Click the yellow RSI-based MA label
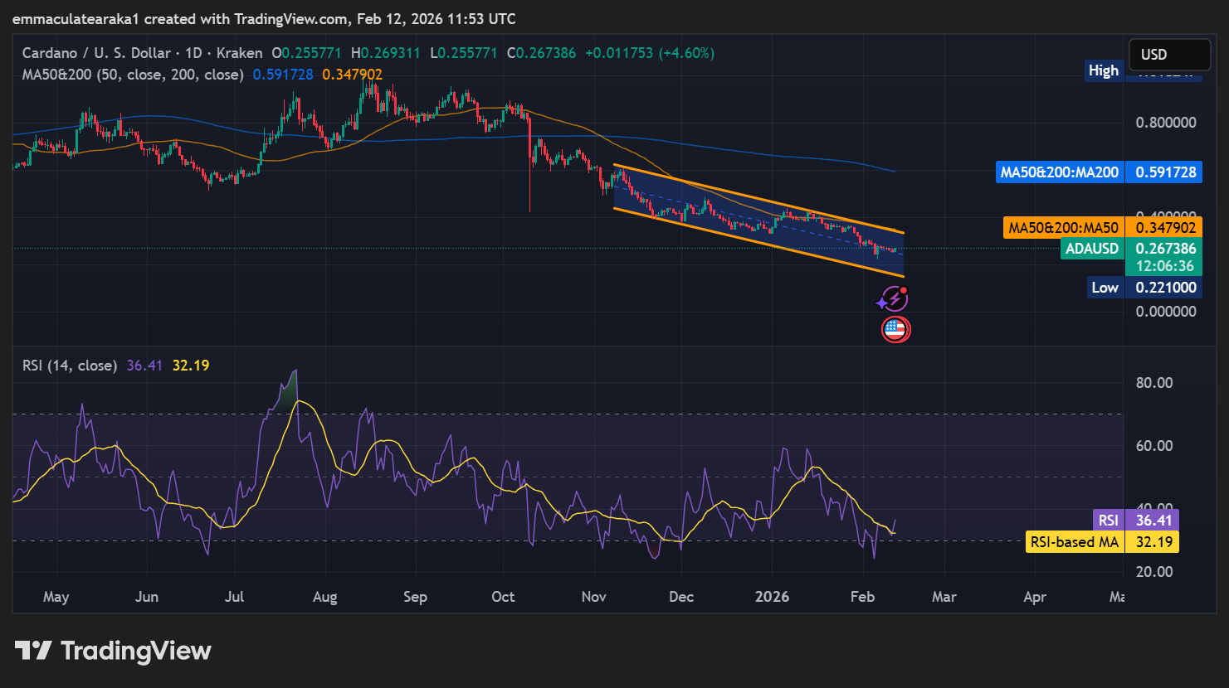 pos(1101,542)
